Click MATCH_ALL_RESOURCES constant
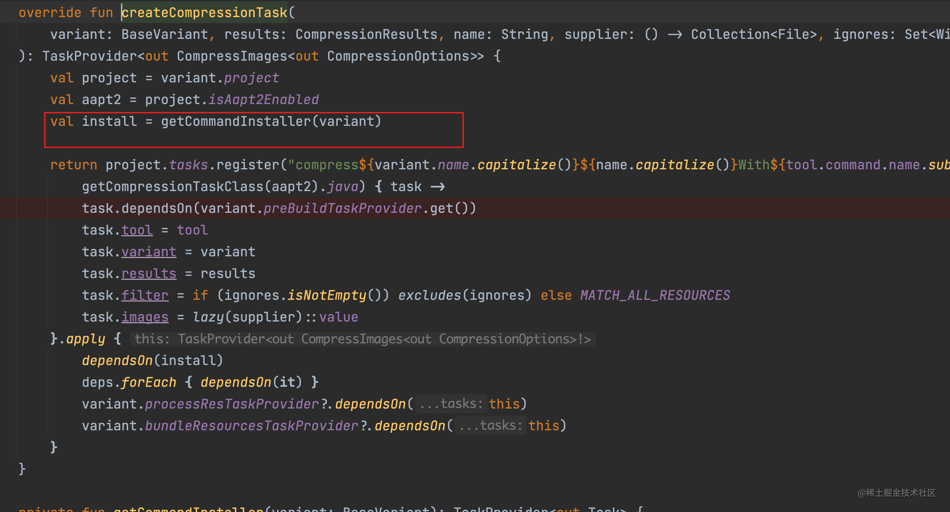The width and height of the screenshot is (950, 512). click(655, 296)
